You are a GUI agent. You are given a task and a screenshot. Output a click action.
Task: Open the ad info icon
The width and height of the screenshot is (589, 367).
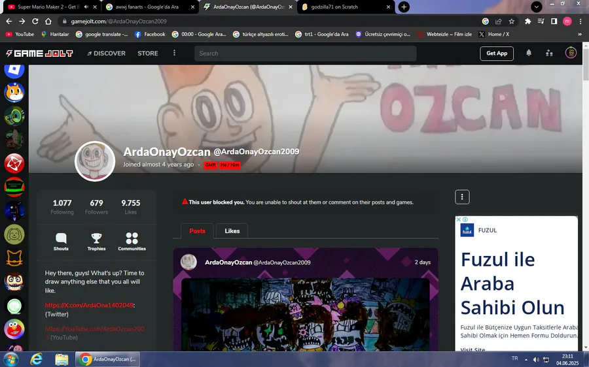[465, 219]
